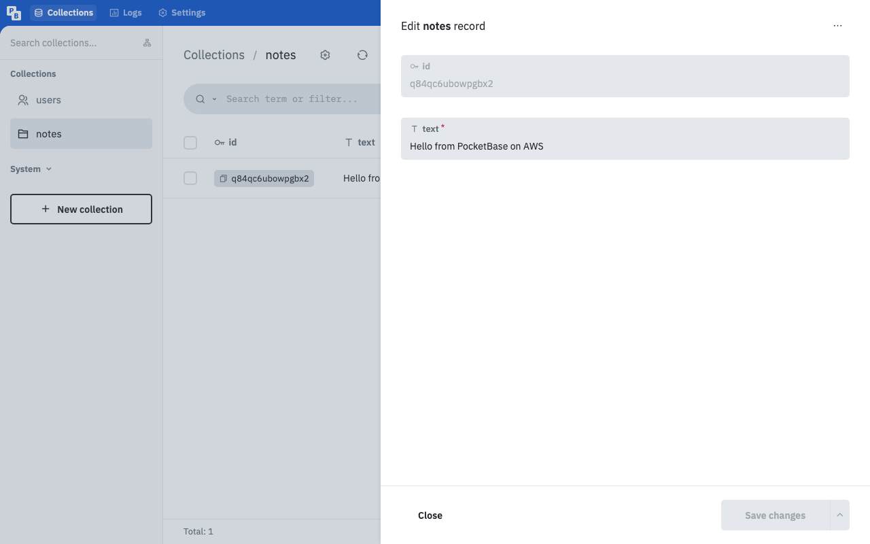Open the Collections tab in top navigation
Viewport: 870px width, 544px height.
(x=63, y=13)
